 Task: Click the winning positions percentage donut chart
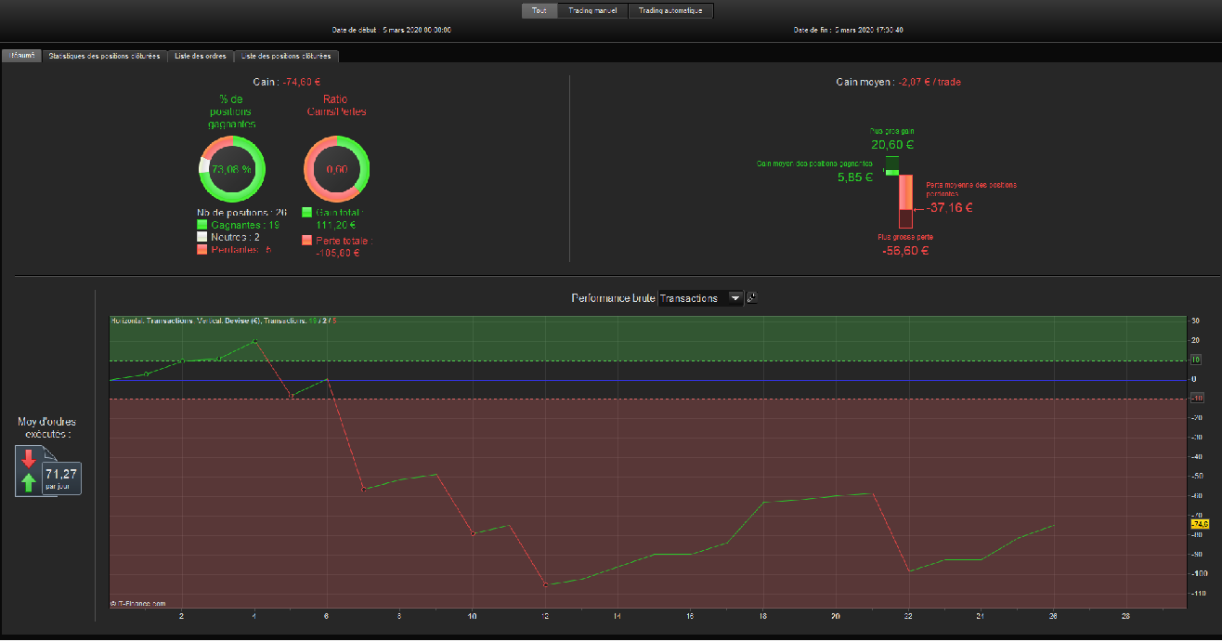click(x=232, y=169)
